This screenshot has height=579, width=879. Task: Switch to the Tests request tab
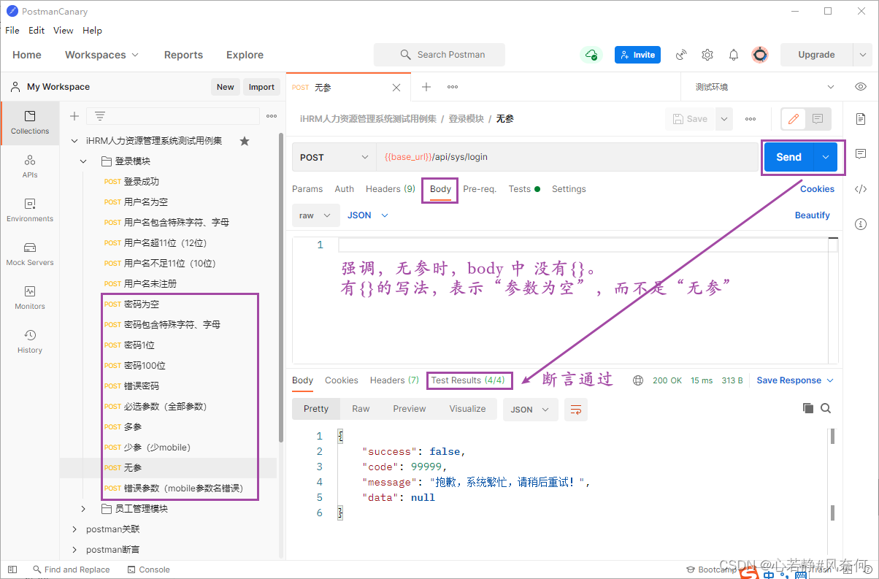click(524, 189)
